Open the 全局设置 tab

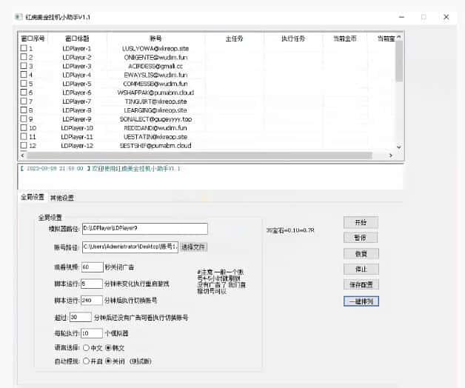(x=32, y=198)
